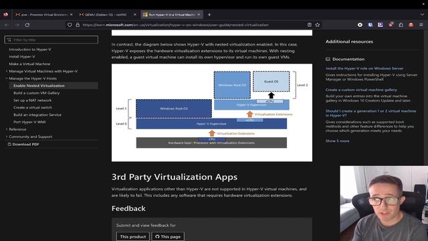Open the extensions puzzle icon
Viewport: 428px width, 241px height.
(401, 25)
